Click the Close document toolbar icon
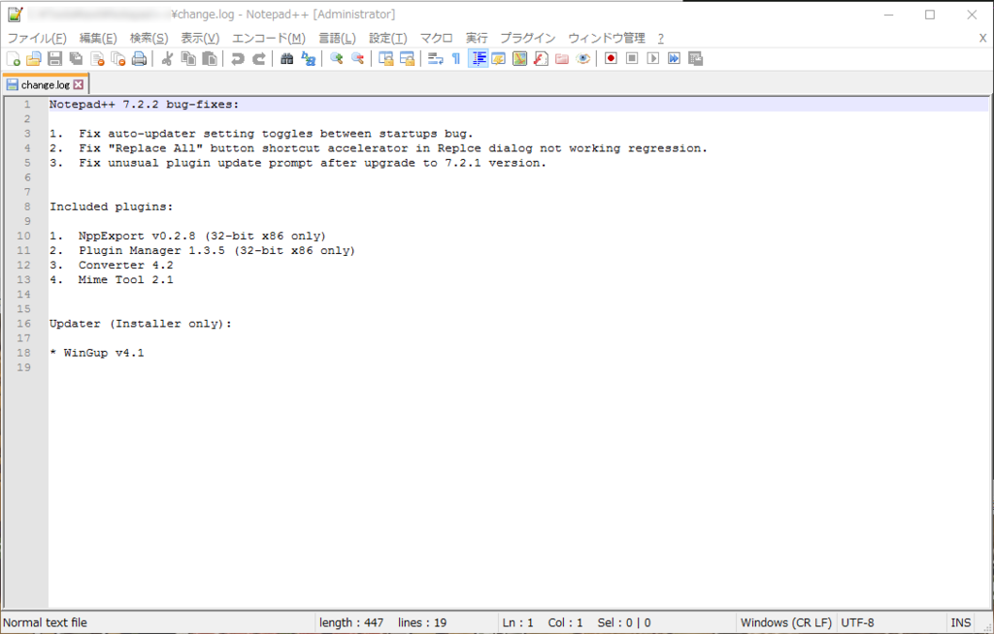 (x=97, y=59)
